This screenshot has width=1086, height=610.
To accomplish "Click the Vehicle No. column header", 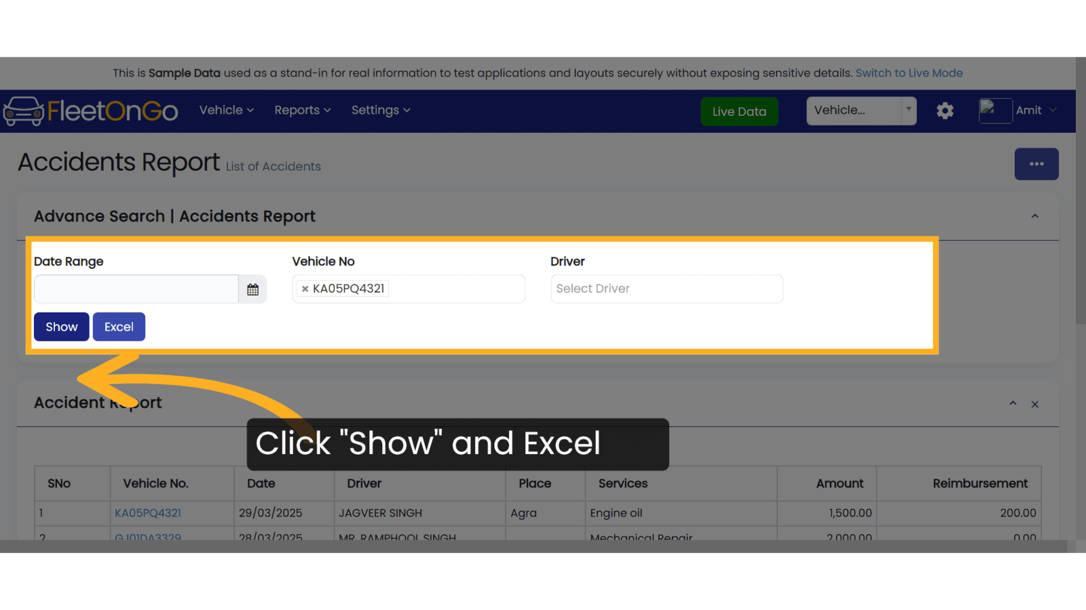I will 172,484.
